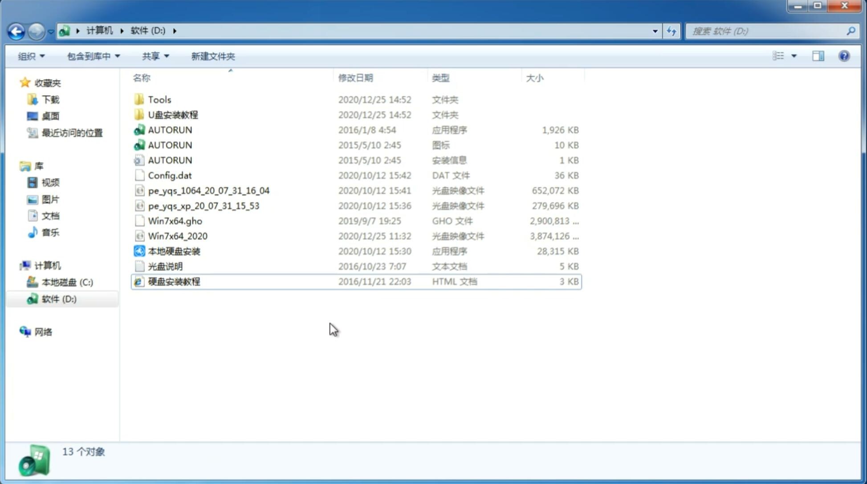Open 硬盘安装教程 HTML document
This screenshot has width=867, height=484.
point(174,281)
